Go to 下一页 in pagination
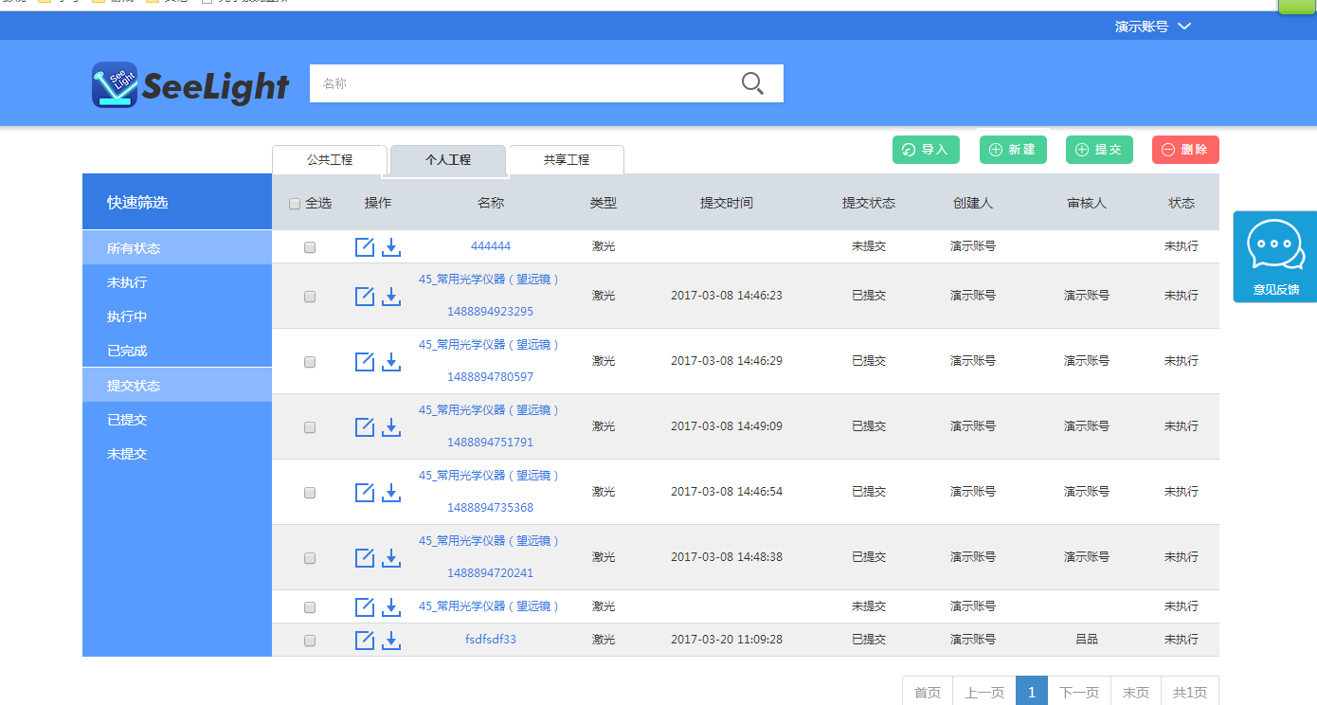This screenshot has height=705, width=1317. (x=1078, y=693)
